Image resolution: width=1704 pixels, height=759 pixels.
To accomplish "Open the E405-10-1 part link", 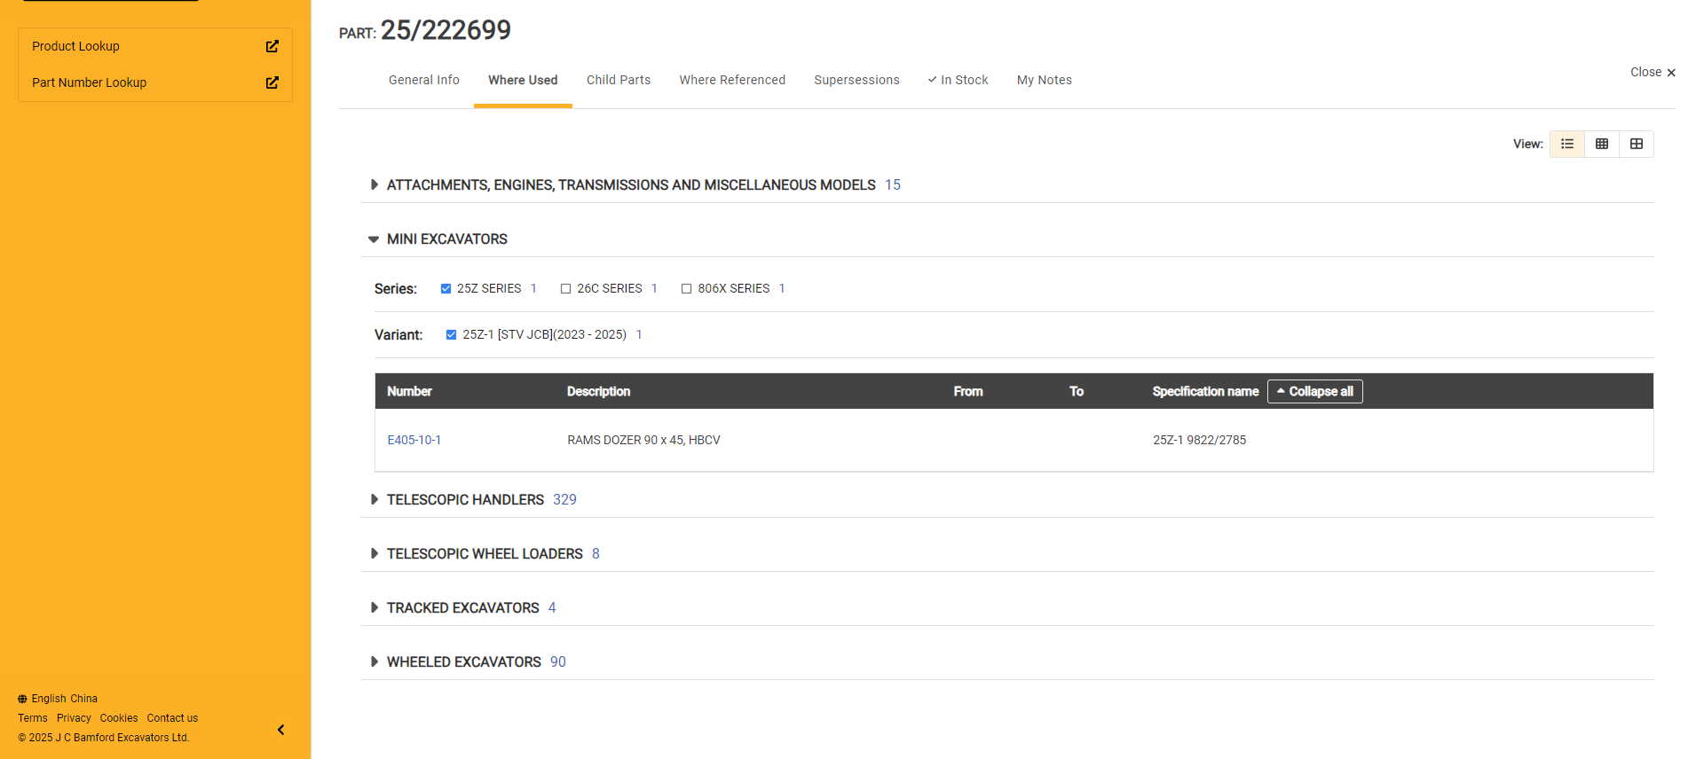I will coord(414,440).
